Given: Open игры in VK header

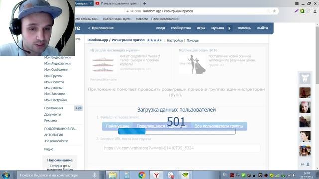Looking at the screenshot, I should (201, 28).
